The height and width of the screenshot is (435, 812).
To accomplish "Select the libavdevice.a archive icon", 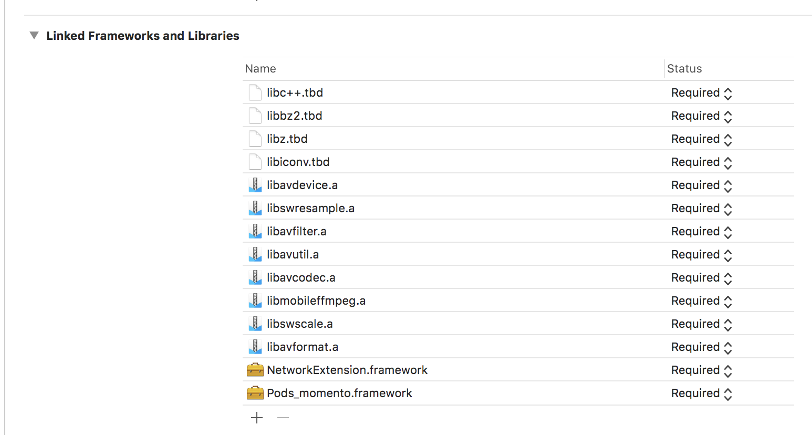I will tap(255, 185).
